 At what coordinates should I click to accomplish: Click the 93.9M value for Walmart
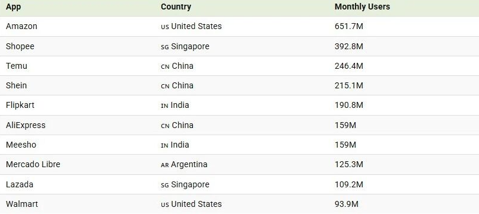347,204
